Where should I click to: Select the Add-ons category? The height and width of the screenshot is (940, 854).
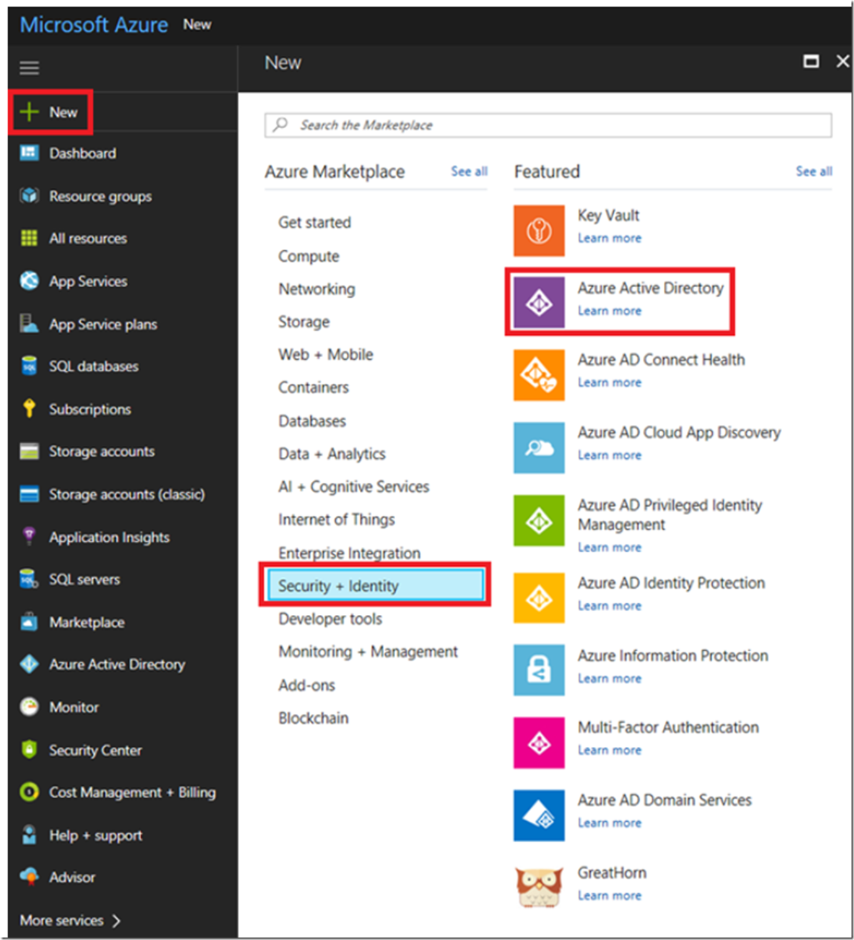click(307, 685)
